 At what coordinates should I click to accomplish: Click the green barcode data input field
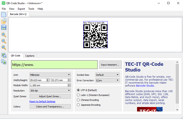pos(54,65)
